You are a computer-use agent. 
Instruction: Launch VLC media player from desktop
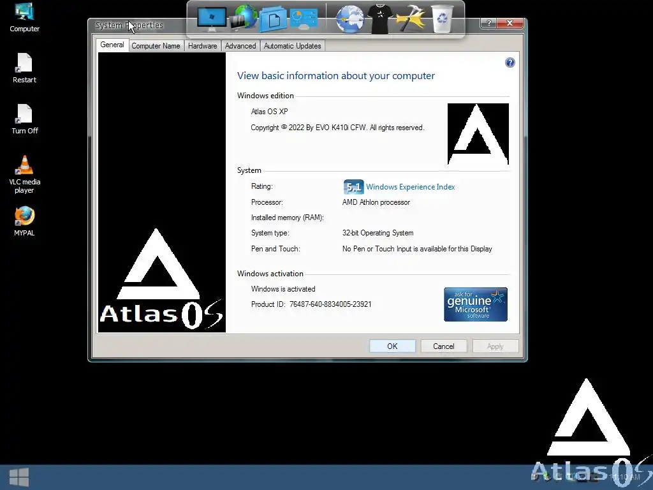25,174
